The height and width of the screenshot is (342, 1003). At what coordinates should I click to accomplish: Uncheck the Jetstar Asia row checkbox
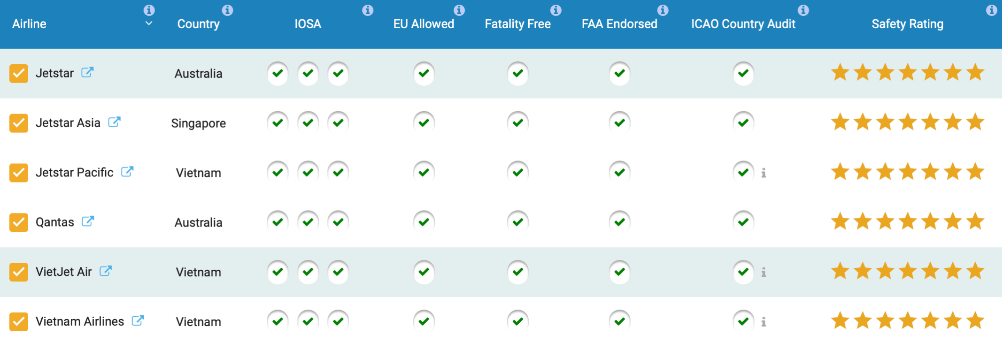point(19,122)
